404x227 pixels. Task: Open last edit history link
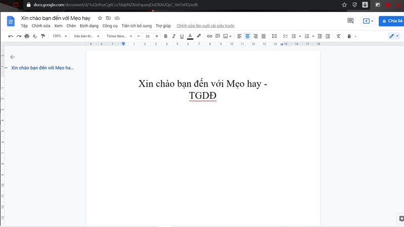(x=206, y=26)
